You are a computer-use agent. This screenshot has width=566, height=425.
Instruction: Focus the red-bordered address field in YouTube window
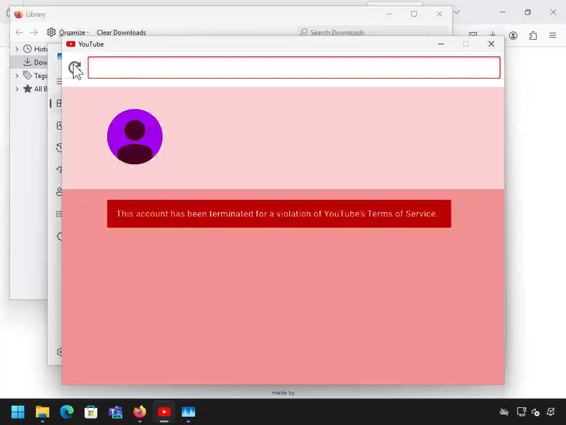(294, 68)
